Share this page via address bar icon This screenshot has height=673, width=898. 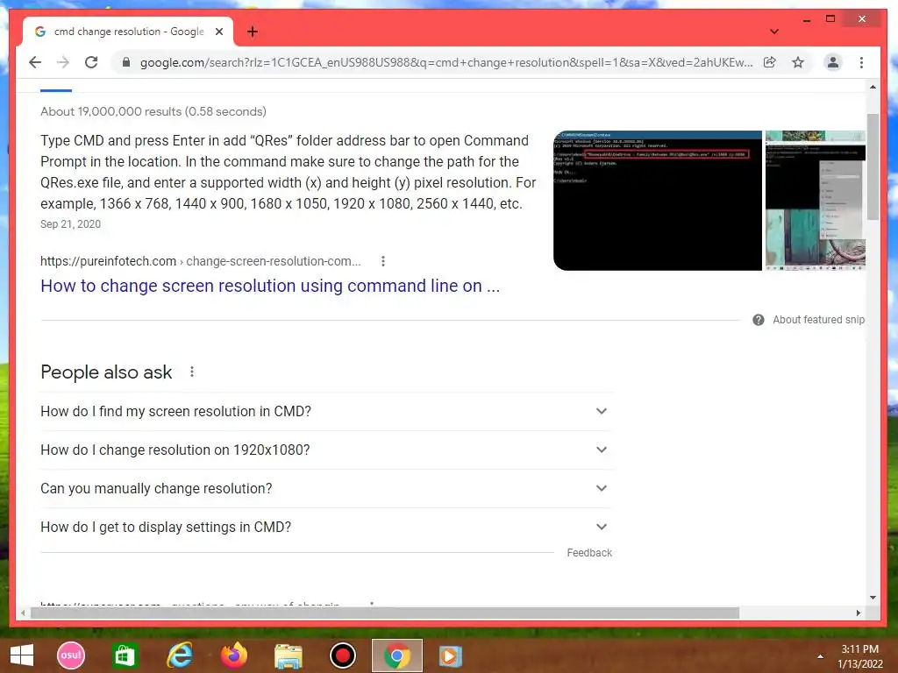tap(770, 62)
